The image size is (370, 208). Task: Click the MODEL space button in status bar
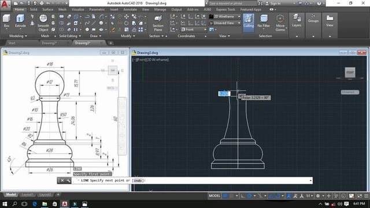214,196
